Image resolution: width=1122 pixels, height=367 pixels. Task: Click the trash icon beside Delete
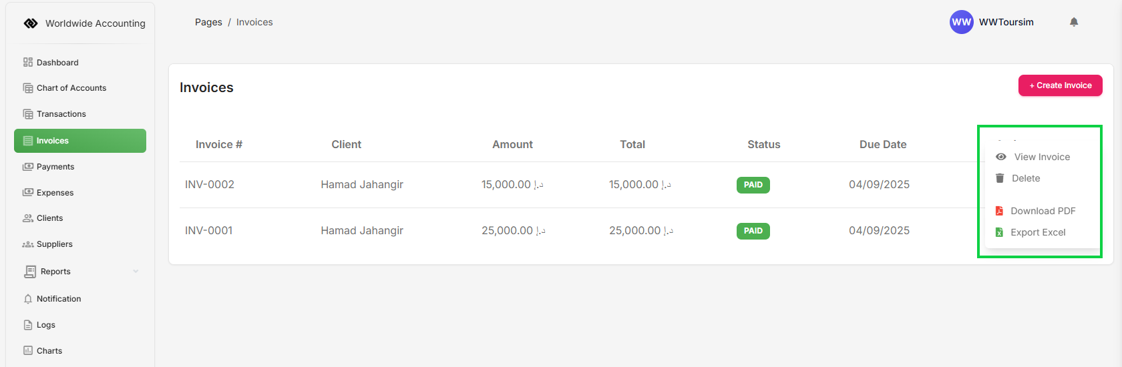point(1000,178)
